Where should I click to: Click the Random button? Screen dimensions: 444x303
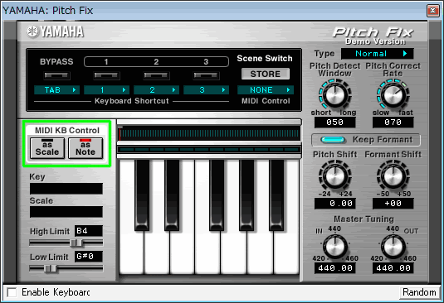tap(419, 292)
